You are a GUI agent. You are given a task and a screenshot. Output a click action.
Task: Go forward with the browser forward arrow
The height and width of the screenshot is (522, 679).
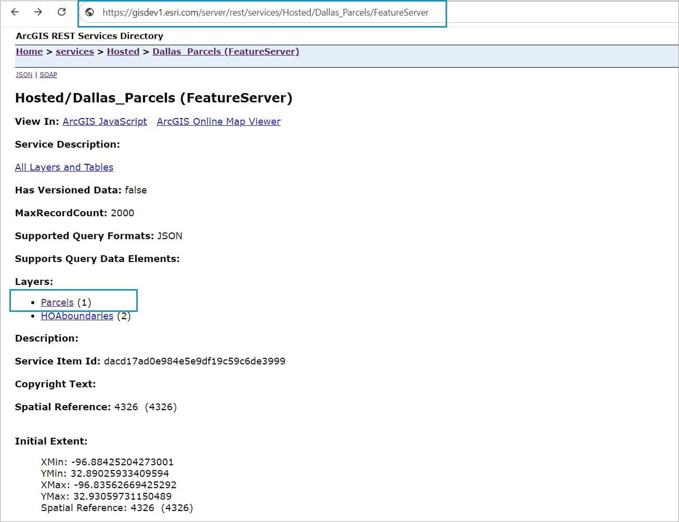click(38, 12)
